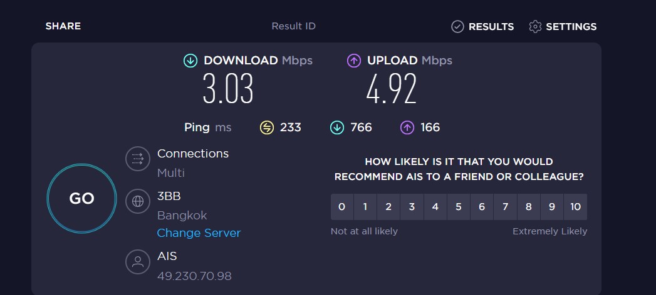Choose rating 8 on the likelihood scale
Viewport: 656px width, 295px height.
[529, 206]
